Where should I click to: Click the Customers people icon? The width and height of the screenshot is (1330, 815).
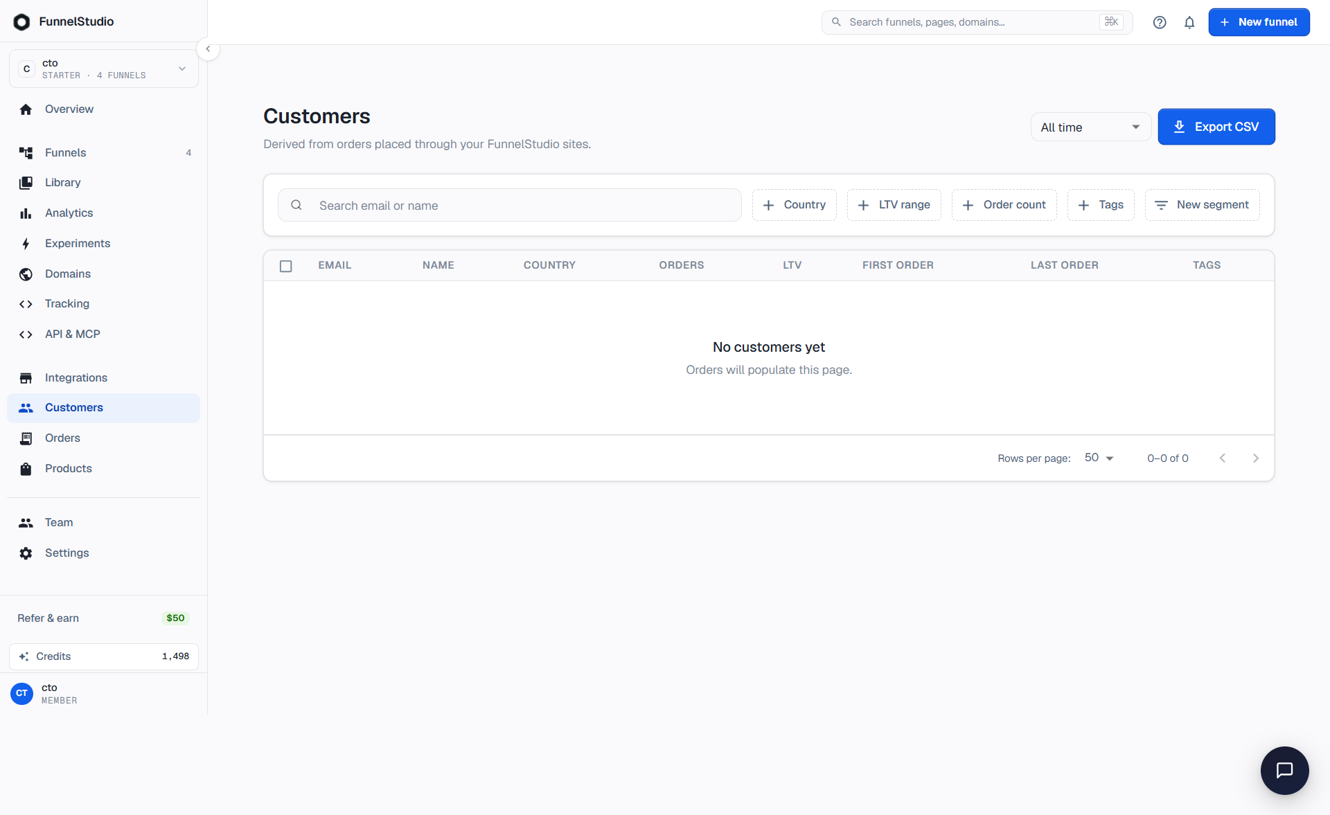click(x=26, y=408)
